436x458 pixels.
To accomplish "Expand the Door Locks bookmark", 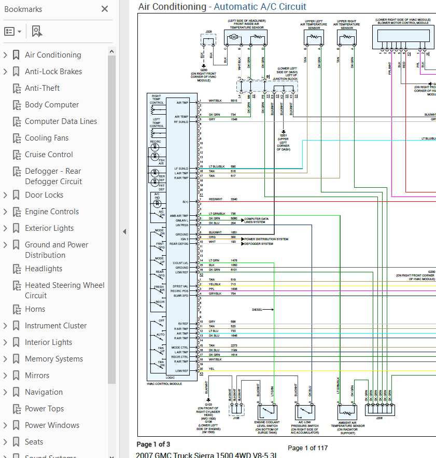I will pos(5,195).
